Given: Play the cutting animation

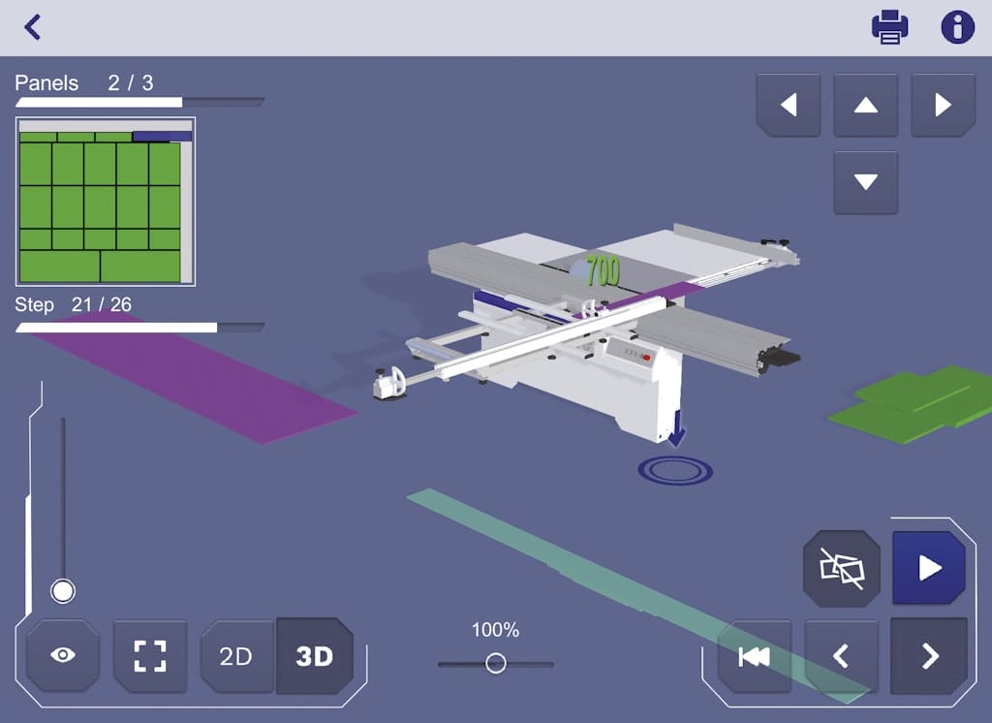Looking at the screenshot, I should click(x=929, y=568).
